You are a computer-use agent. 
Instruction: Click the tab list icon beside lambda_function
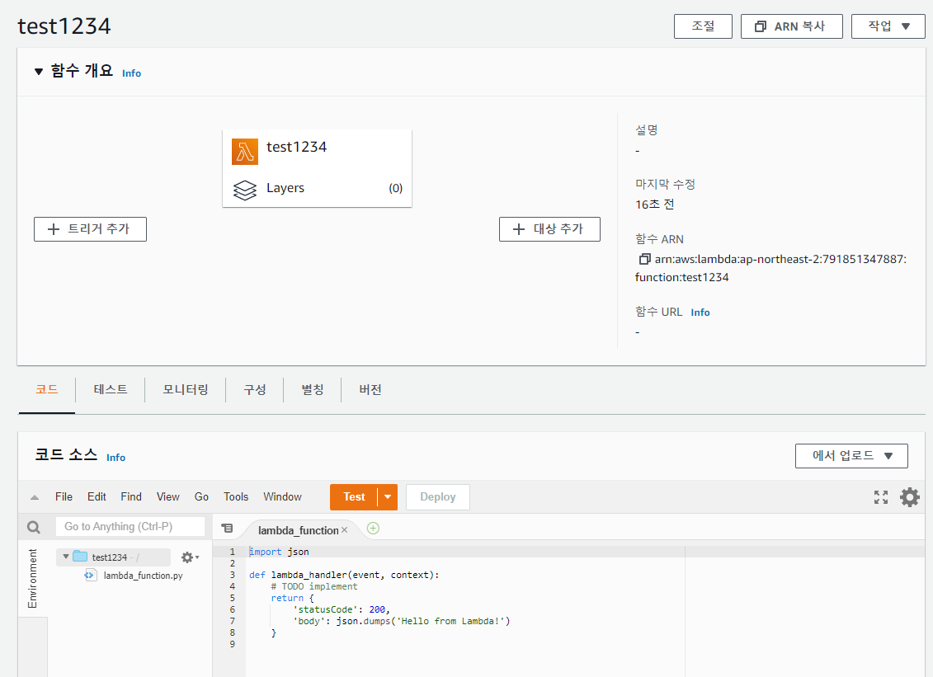coord(228,528)
